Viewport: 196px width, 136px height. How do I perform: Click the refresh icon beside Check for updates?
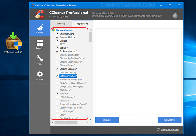158,130
